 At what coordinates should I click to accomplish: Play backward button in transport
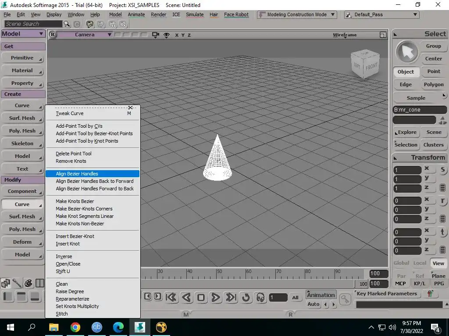tap(186, 297)
